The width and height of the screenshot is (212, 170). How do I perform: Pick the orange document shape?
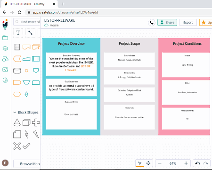pos(26,47)
